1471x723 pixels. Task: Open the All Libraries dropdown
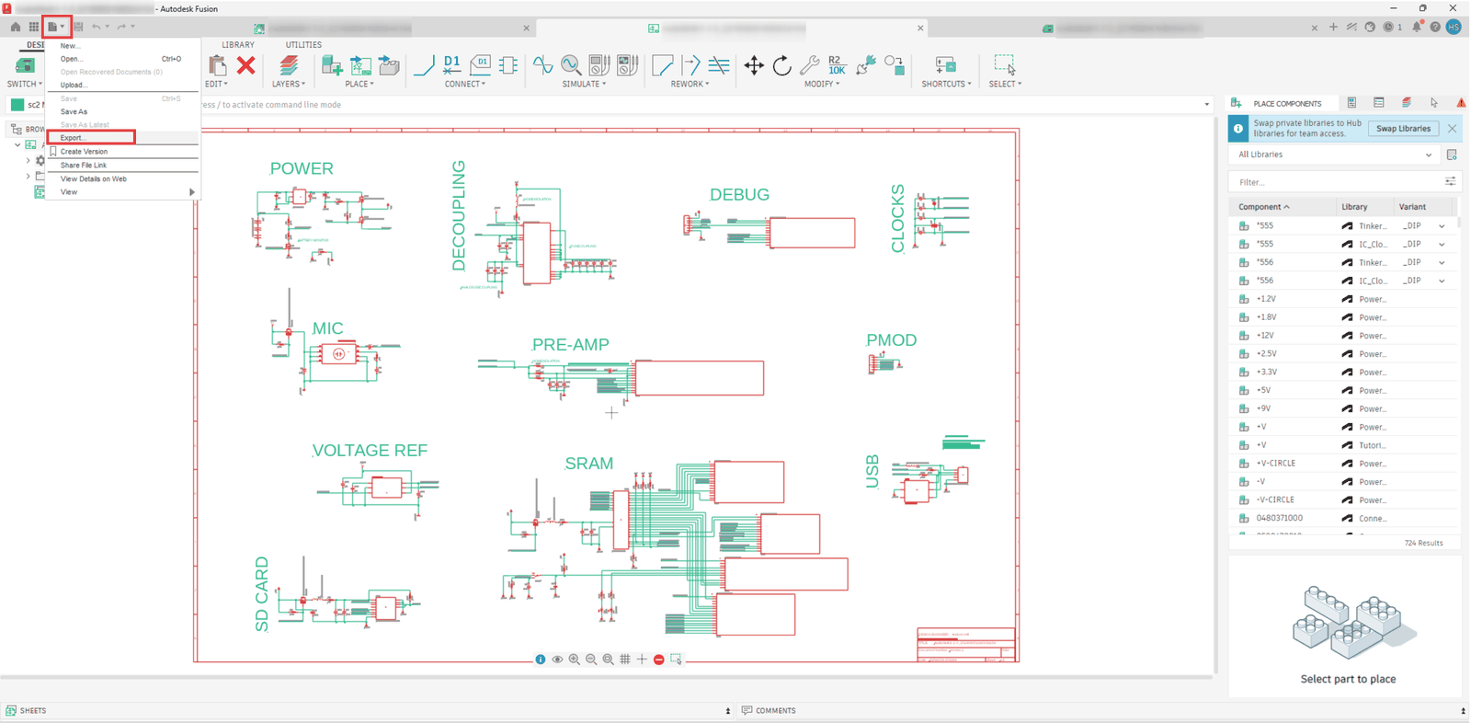pos(1335,155)
